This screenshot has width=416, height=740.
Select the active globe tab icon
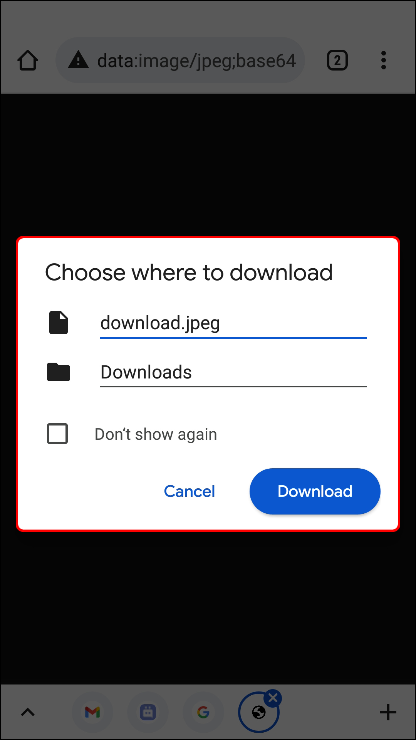click(x=258, y=713)
